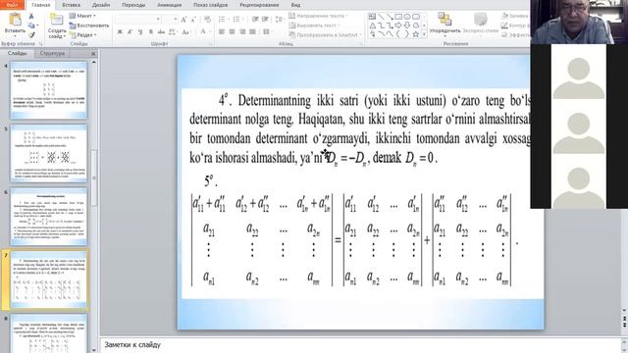The width and height of the screenshot is (628, 353).
Task: Open the font size combo box
Action: [170, 20]
